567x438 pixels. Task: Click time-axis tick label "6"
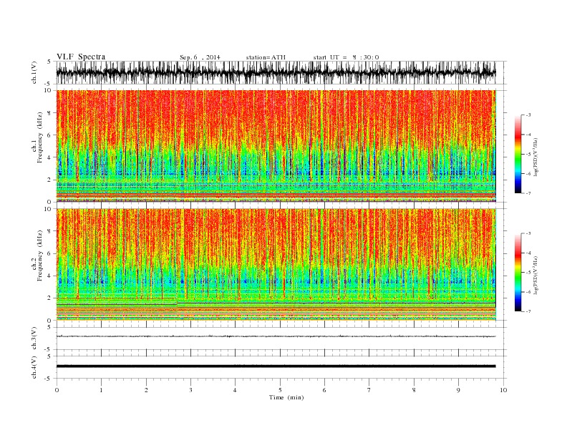pos(324,390)
